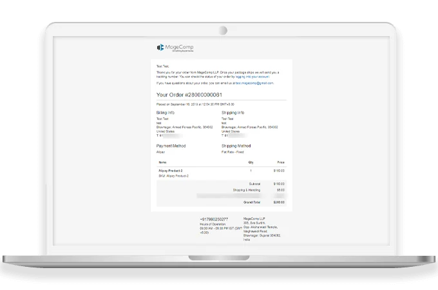438x290 pixels.
Task: Click the Price column header
Action: 280,162
